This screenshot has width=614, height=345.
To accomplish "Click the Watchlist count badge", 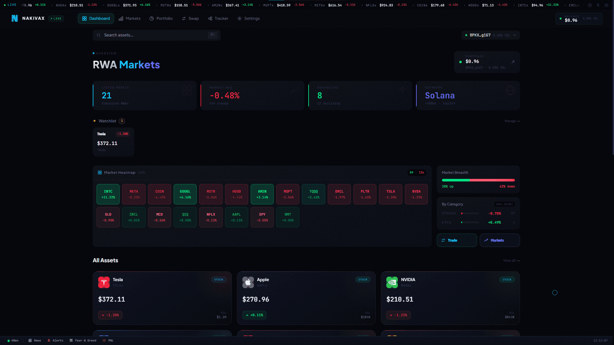I will coord(122,121).
